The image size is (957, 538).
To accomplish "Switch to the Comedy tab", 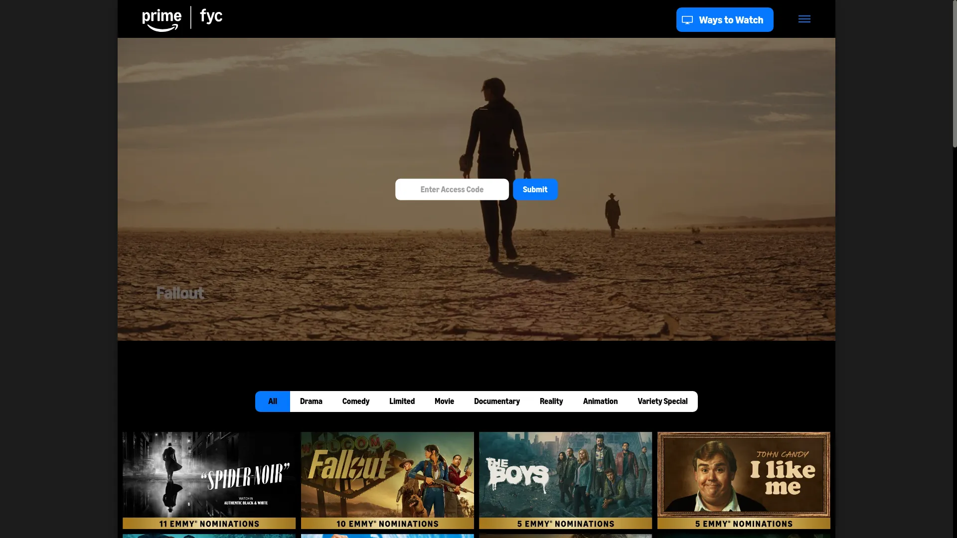I will (x=356, y=402).
